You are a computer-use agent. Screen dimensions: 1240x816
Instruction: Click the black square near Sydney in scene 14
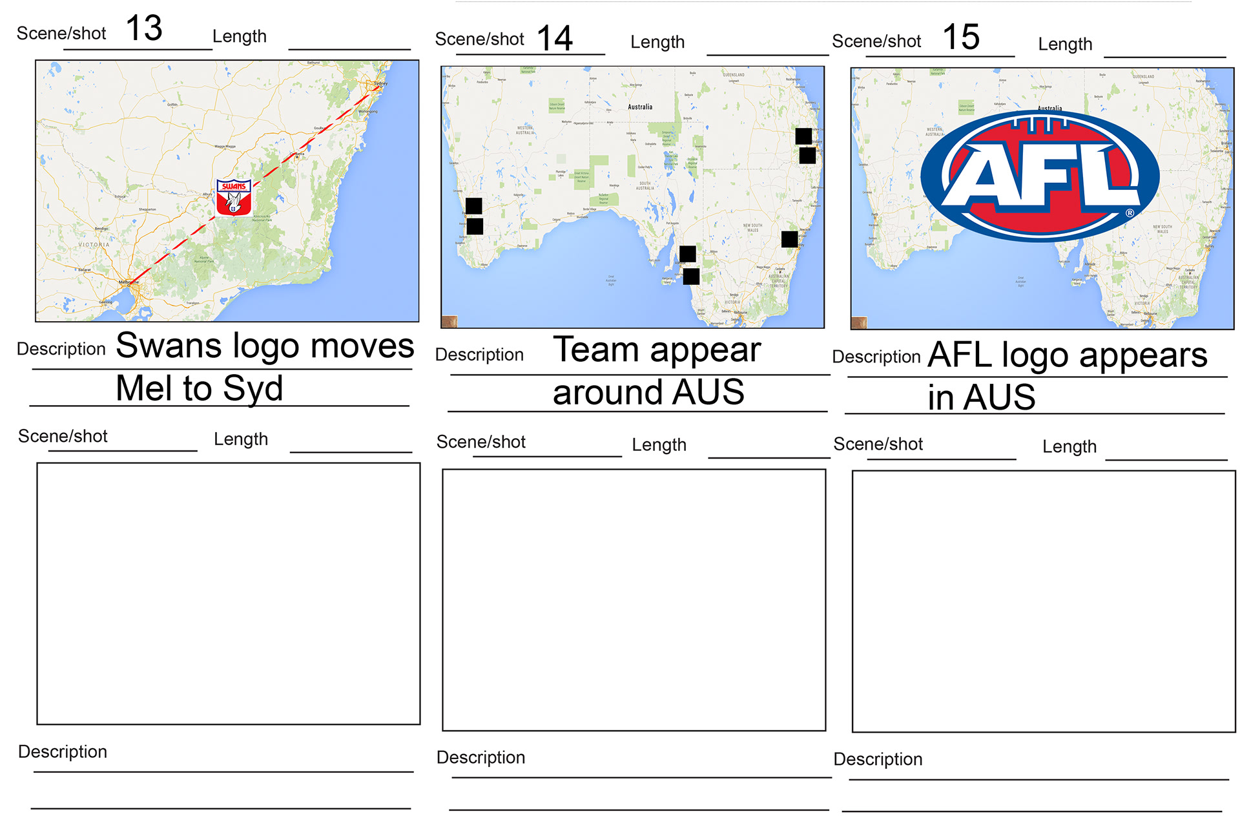pos(789,239)
